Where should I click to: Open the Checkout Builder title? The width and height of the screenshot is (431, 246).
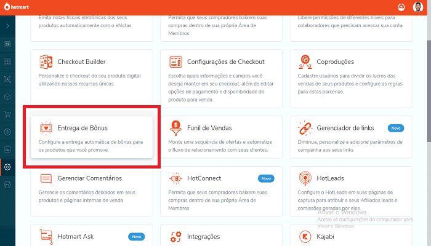coord(81,61)
